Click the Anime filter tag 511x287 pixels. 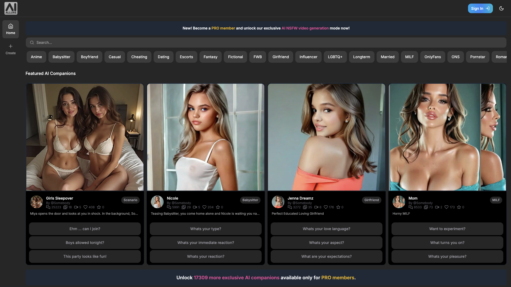[36, 56]
